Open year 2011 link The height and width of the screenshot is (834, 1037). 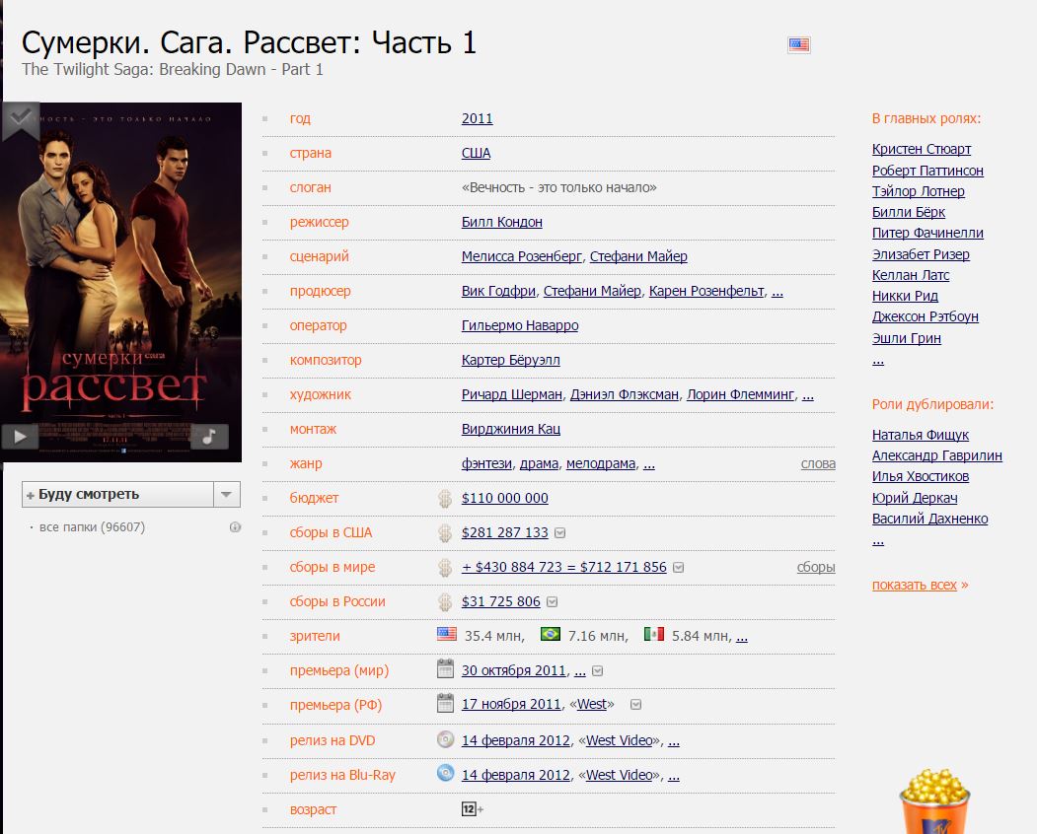[x=477, y=118]
